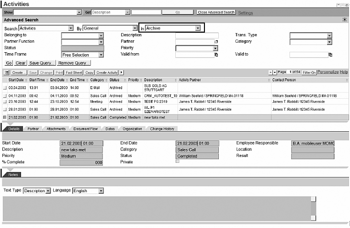The image size is (350, 228).
Task: Open the Time Frame Free Selection dropdown
Action: (101, 55)
